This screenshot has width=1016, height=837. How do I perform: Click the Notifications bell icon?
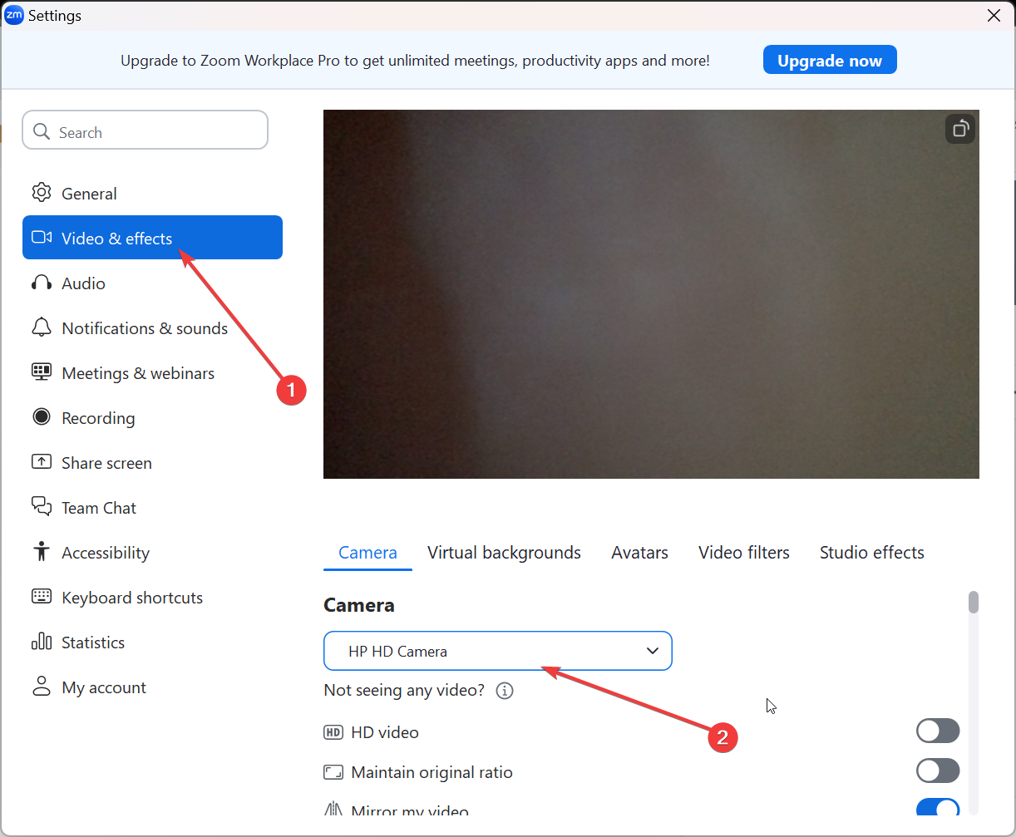tap(42, 327)
